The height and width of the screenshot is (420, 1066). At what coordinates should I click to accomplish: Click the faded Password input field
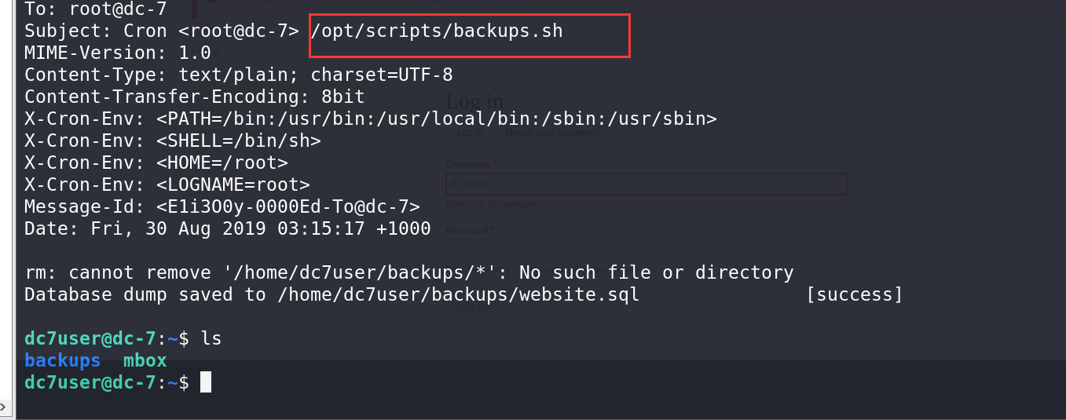click(646, 250)
